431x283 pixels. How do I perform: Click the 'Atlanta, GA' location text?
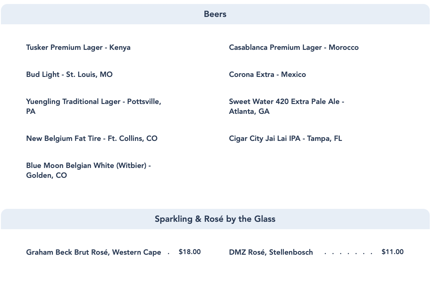pyautogui.click(x=249, y=111)
